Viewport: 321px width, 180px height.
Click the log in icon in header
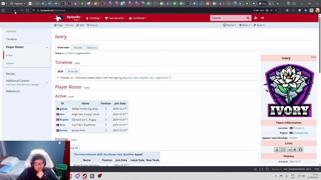click(x=263, y=18)
